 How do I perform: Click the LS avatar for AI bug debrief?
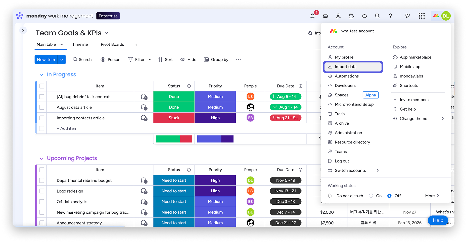click(250, 97)
